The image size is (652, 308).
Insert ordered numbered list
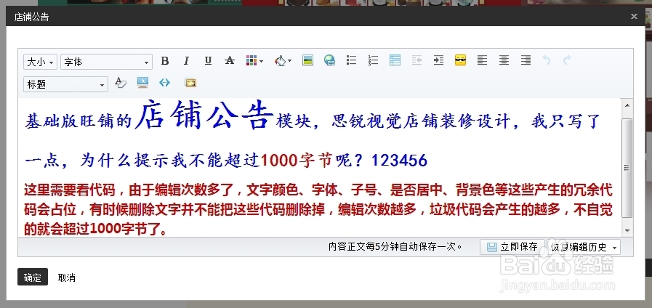[x=373, y=61]
